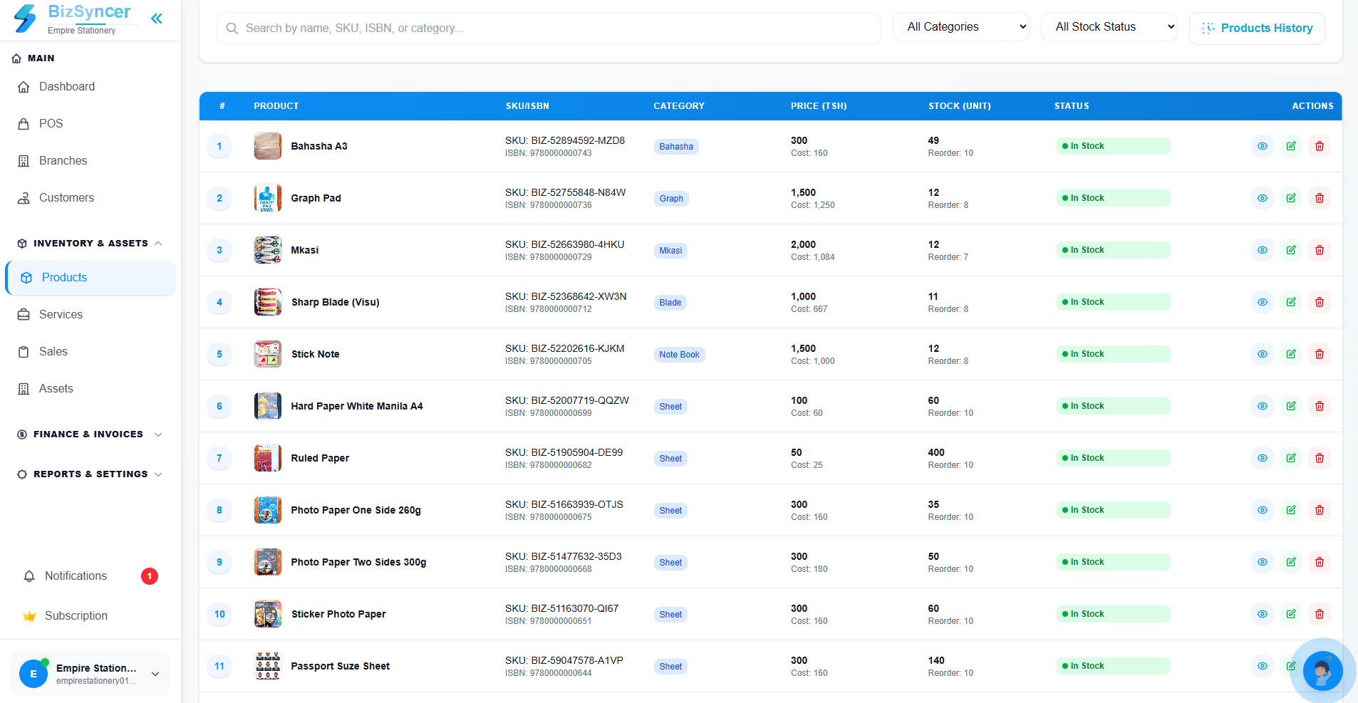
Task: Edit the Sticker Photo Paper product
Action: pyautogui.click(x=1290, y=614)
